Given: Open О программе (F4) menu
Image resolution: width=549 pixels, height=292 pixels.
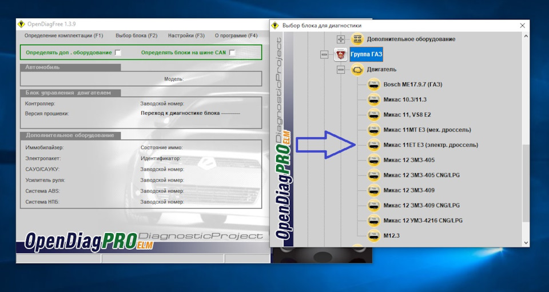Looking at the screenshot, I should pos(236,35).
